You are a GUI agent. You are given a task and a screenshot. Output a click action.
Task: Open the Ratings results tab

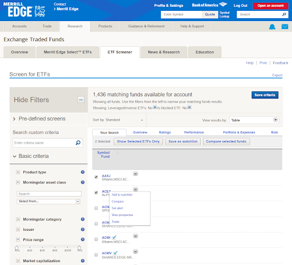pyautogui.click(x=165, y=132)
